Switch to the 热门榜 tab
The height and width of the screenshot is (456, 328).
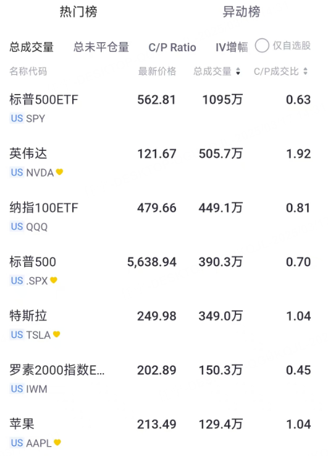point(78,12)
